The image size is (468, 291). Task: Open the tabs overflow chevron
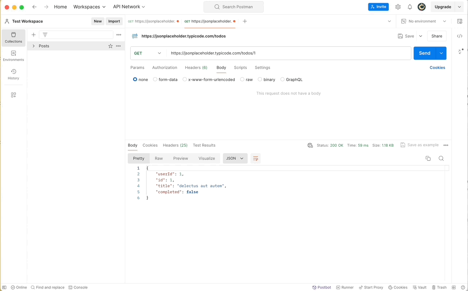click(x=390, y=21)
